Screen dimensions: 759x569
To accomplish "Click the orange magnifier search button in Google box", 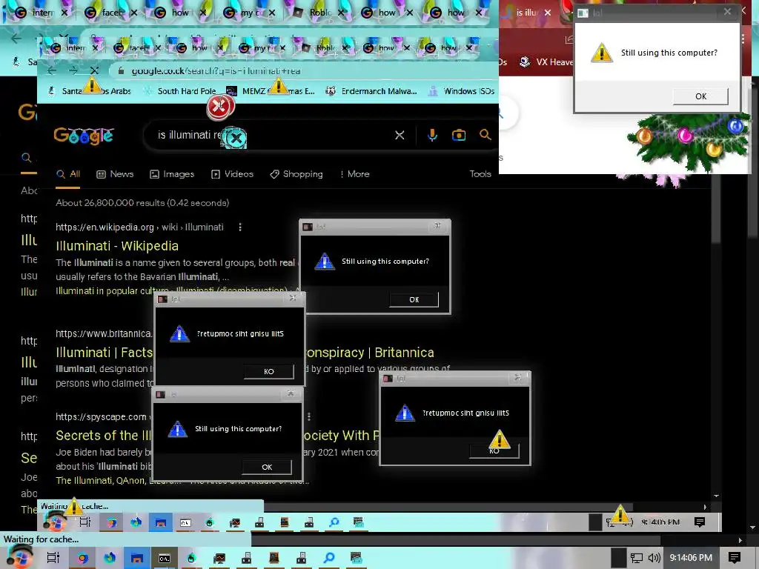I will pyautogui.click(x=485, y=135).
